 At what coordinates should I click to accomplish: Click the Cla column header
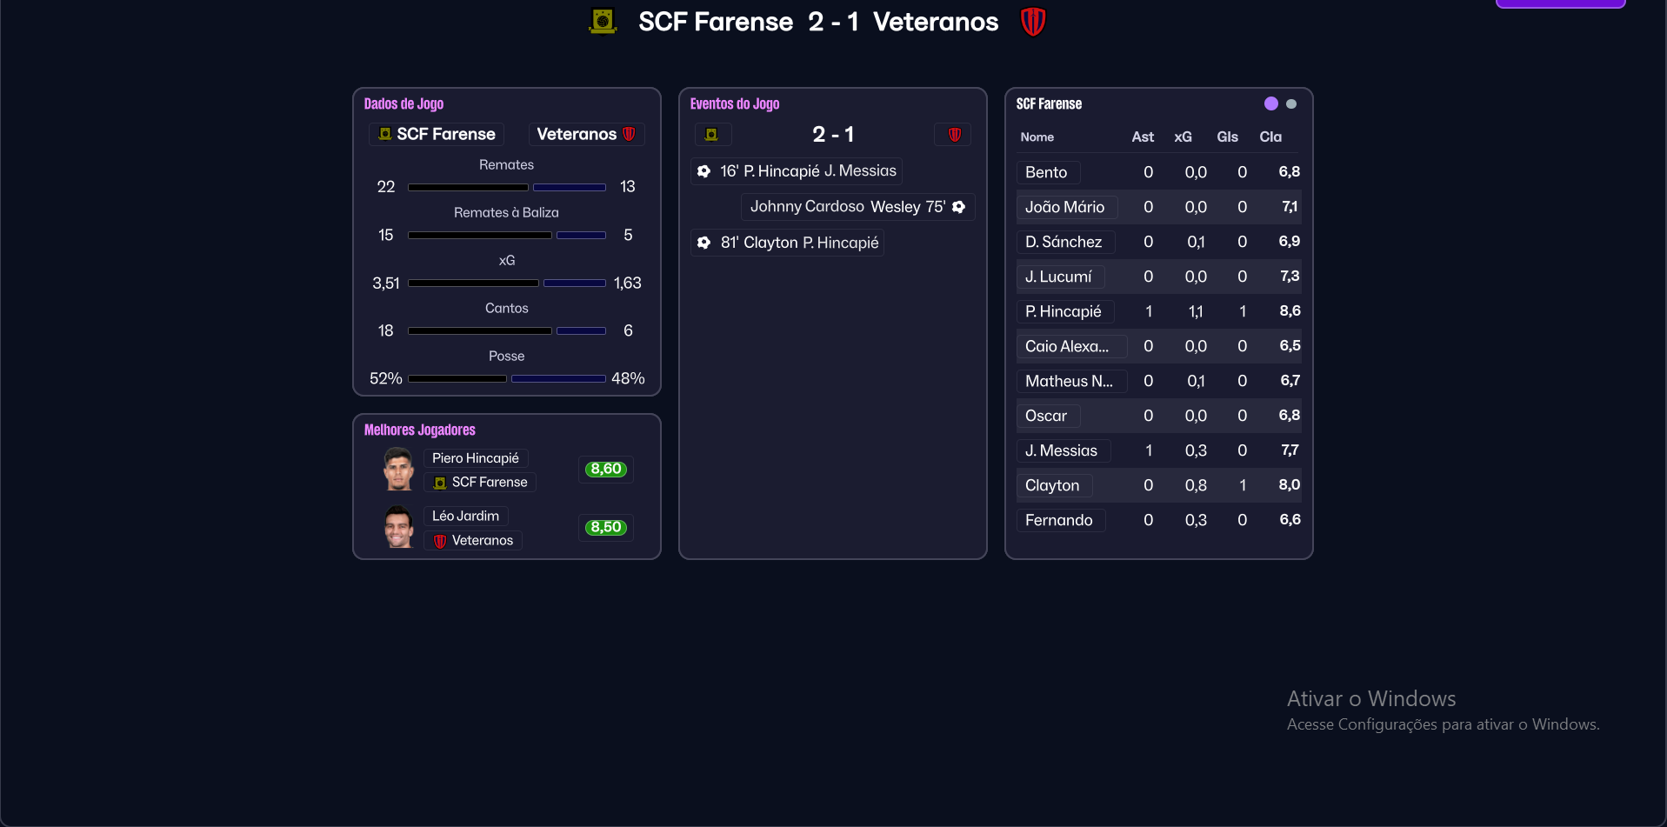pos(1270,137)
